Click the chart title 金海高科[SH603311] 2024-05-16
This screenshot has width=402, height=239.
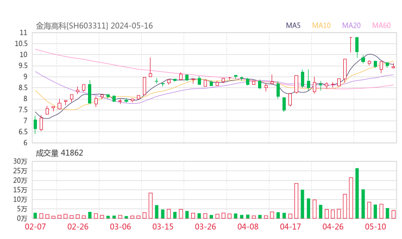click(94, 26)
